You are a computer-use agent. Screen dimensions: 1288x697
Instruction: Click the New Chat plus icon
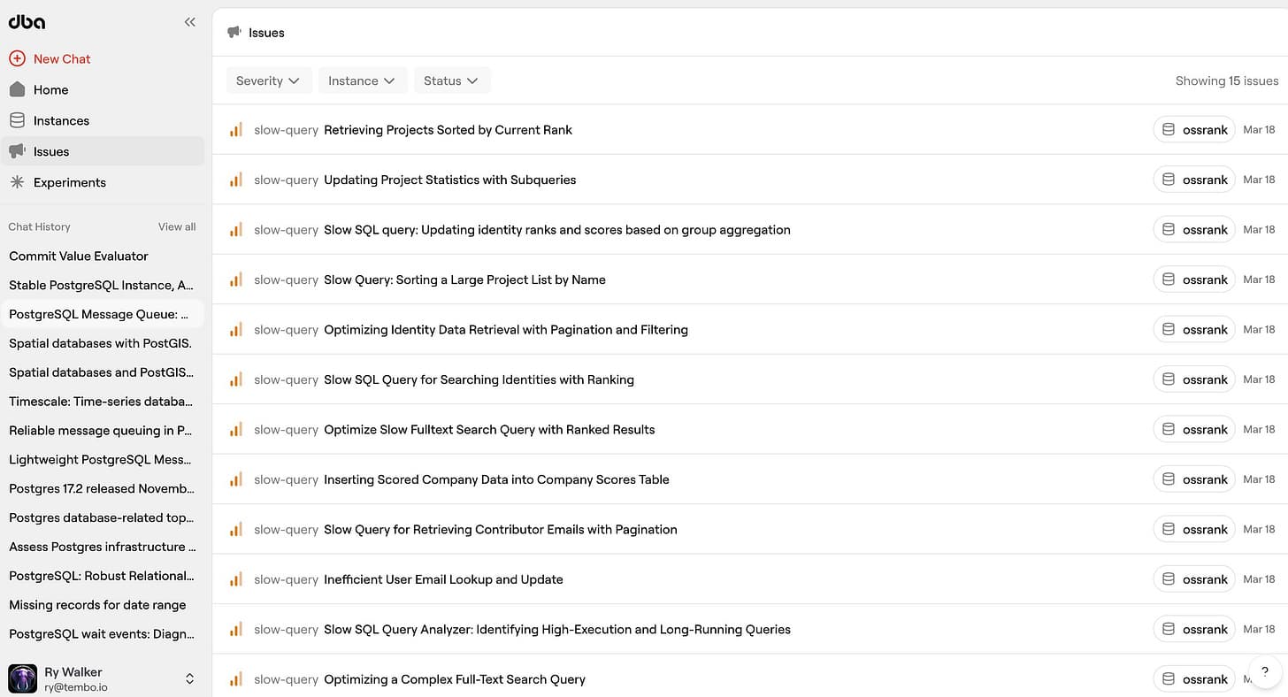[x=17, y=58]
